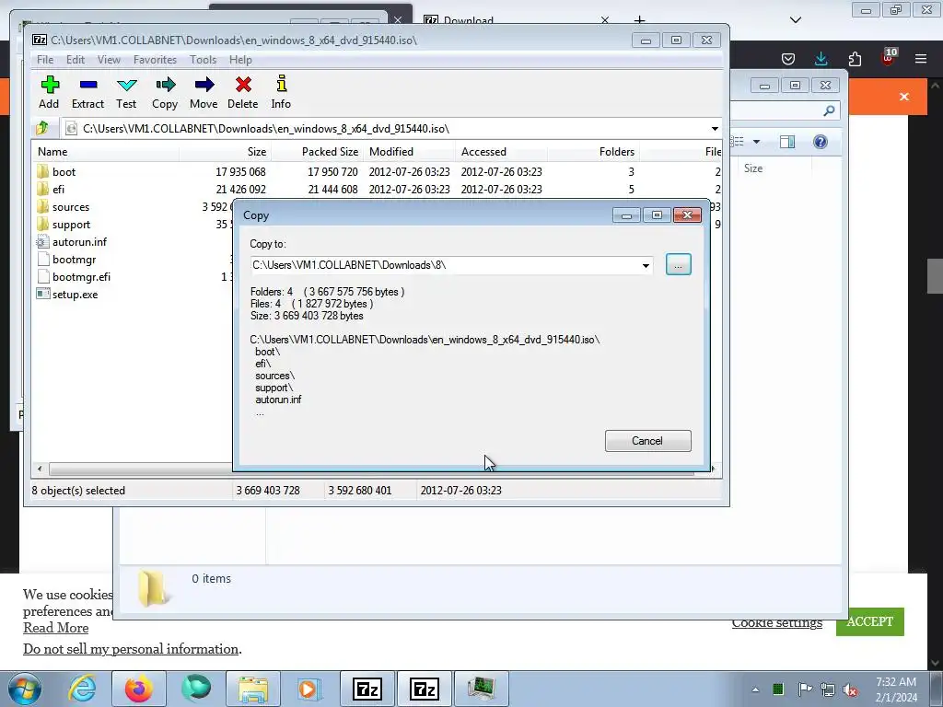Viewport: 943px width, 707px height.
Task: Open Firefox list all tabs chevron
Action: (x=795, y=20)
